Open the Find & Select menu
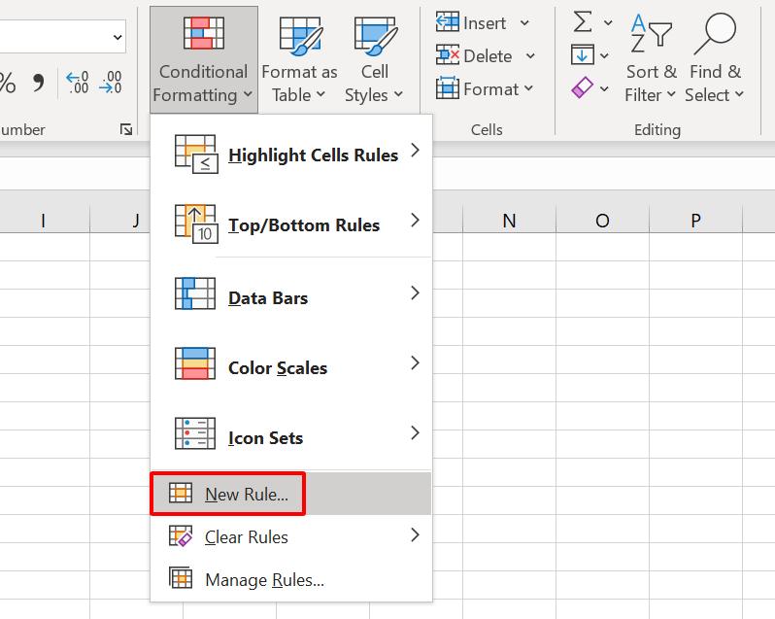This screenshot has height=619, width=775. pyautogui.click(x=715, y=59)
